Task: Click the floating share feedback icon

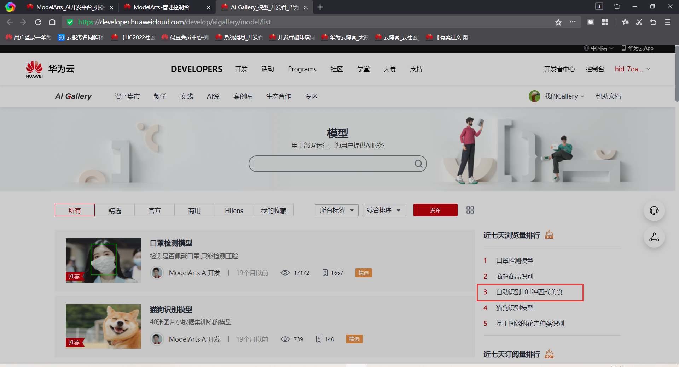Action: point(654,237)
